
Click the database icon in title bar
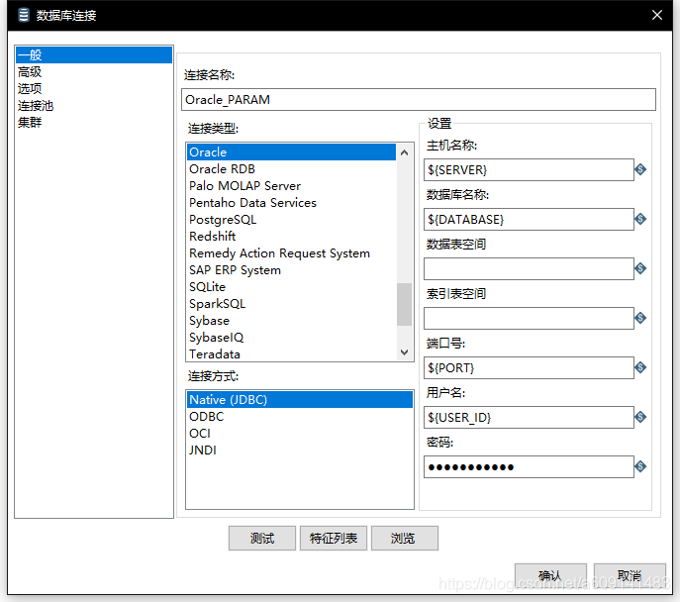pyautogui.click(x=24, y=15)
